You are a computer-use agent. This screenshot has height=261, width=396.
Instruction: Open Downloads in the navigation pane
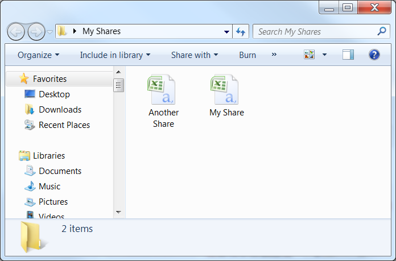pos(60,110)
